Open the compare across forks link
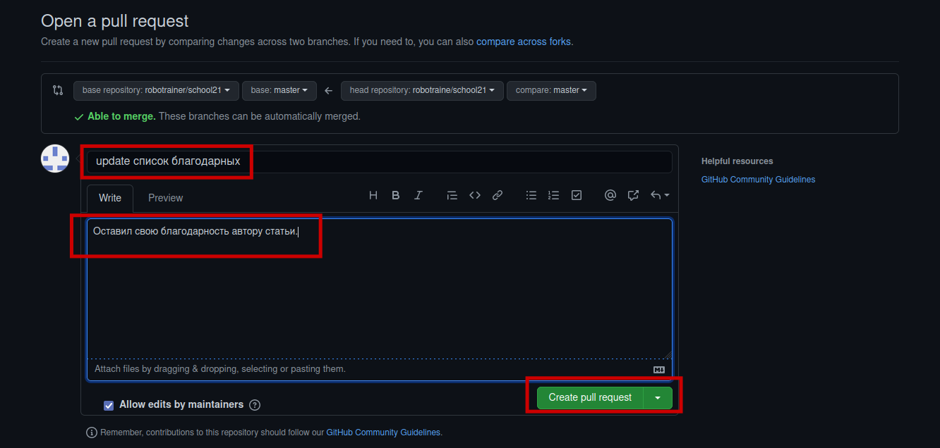 coord(523,42)
